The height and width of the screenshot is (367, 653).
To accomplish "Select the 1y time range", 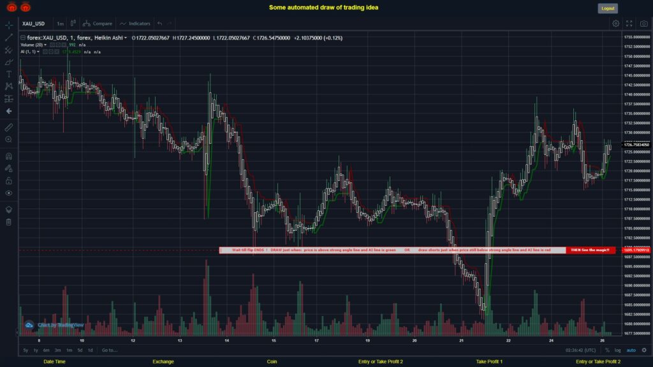I will click(x=36, y=350).
